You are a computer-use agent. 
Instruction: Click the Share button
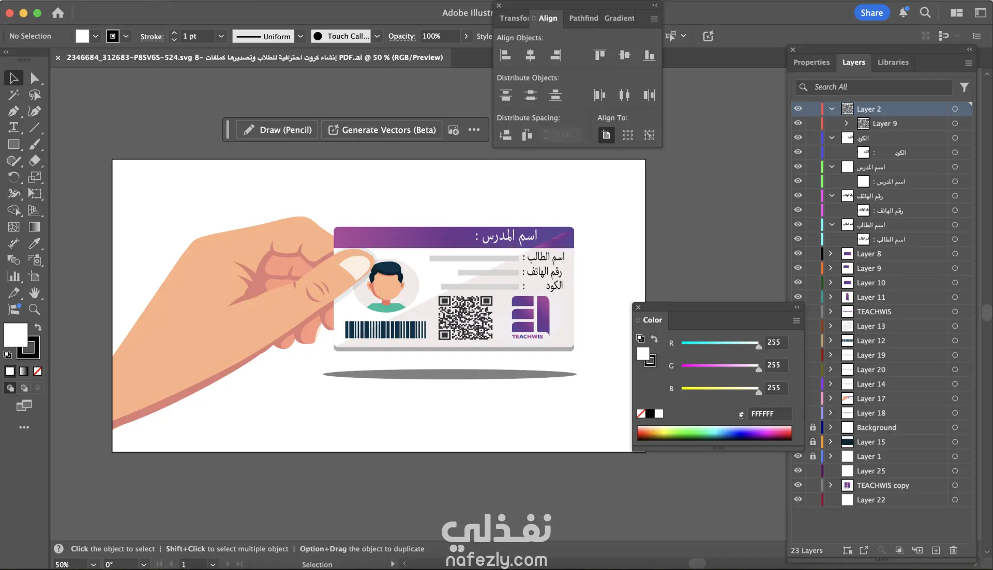tap(871, 13)
